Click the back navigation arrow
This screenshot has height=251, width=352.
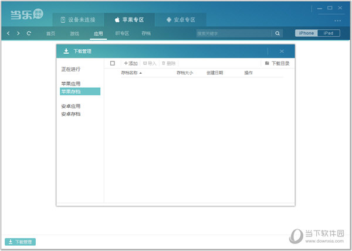8,33
